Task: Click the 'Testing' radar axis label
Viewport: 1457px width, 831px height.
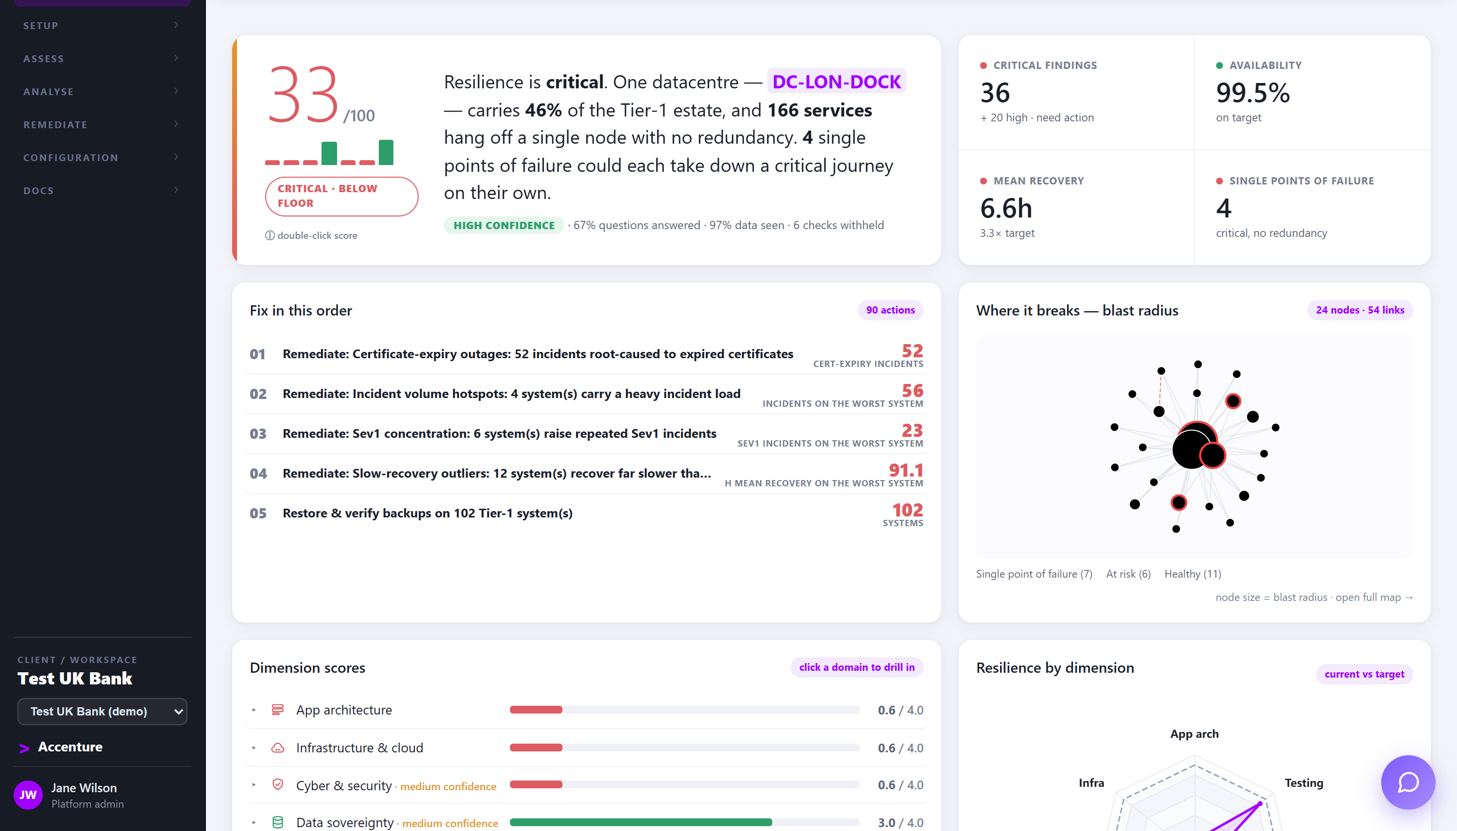Action: pyautogui.click(x=1304, y=782)
